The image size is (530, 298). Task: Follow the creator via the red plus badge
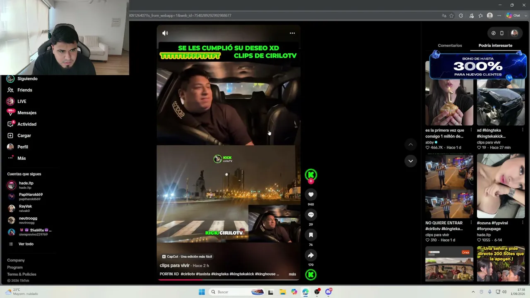pyautogui.click(x=311, y=181)
